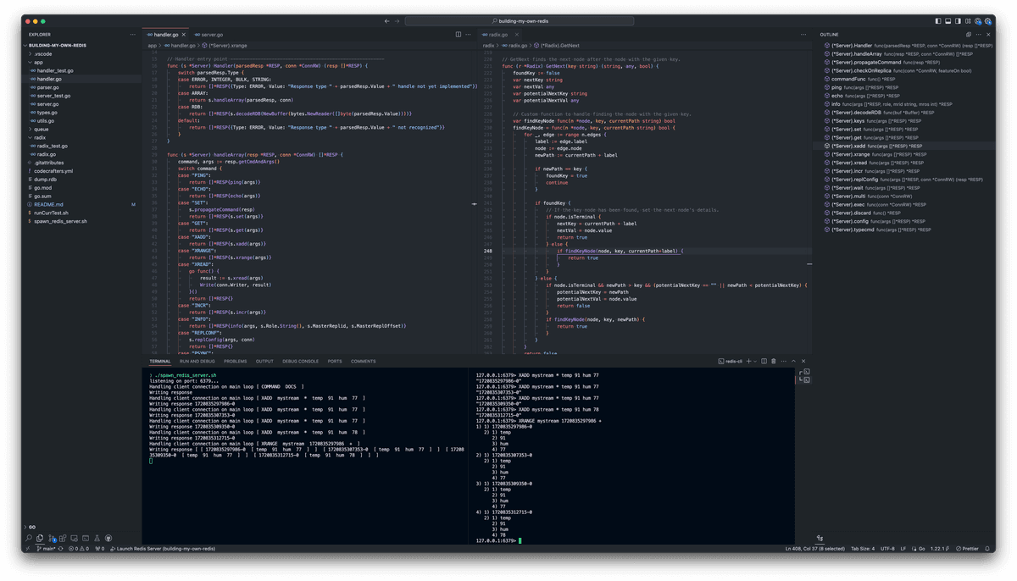Open Explorer panel more actions menu
The width and height of the screenshot is (1017, 581).
pos(132,35)
